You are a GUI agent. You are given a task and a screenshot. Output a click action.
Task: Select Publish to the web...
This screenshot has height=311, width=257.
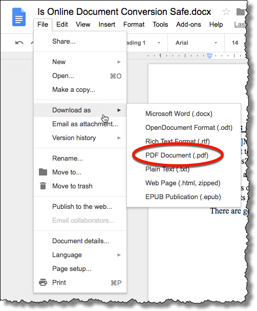pos(80,206)
